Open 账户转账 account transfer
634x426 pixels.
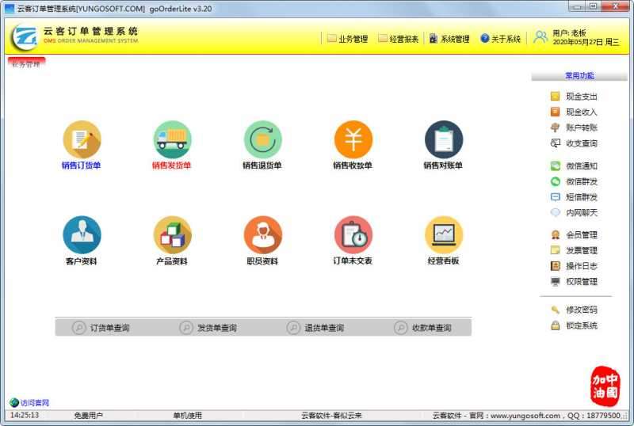pos(574,127)
